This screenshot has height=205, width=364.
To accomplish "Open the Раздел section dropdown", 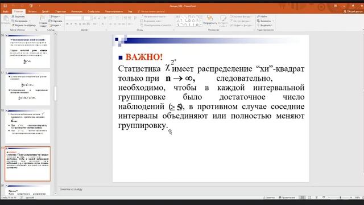I will click(x=55, y=25).
